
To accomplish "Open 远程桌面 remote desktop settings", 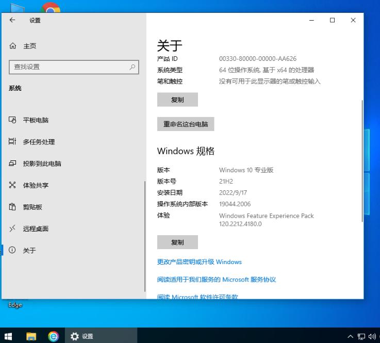I will pyautogui.click(x=36, y=228).
